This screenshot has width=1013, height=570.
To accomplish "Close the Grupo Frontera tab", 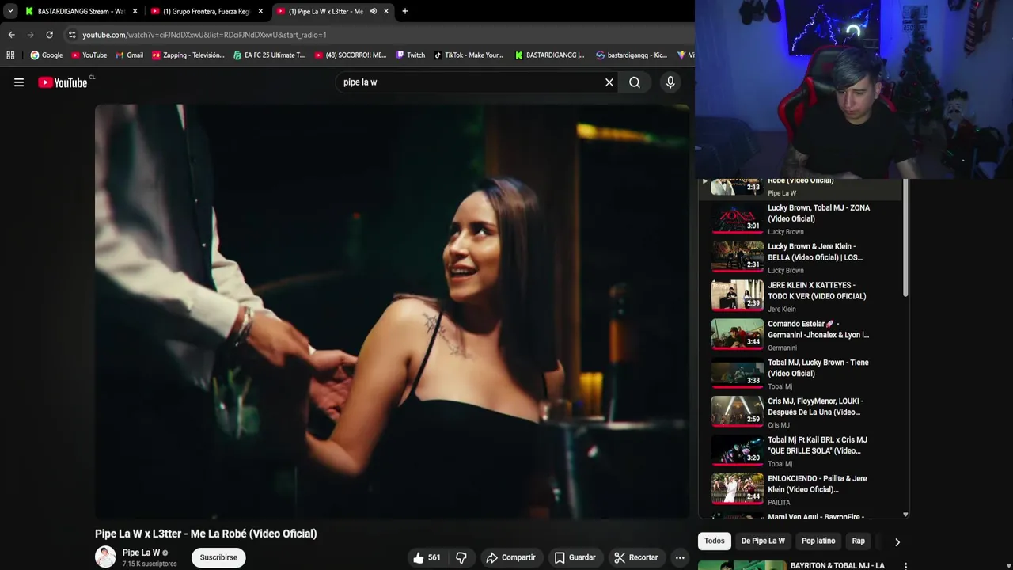I will click(260, 11).
